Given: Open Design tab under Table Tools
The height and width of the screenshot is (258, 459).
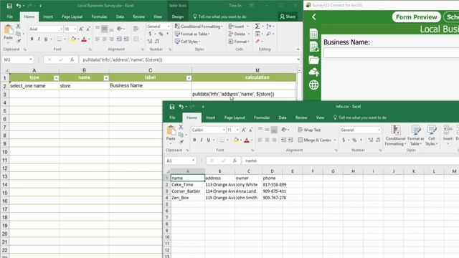Looking at the screenshot, I should pos(177,16).
